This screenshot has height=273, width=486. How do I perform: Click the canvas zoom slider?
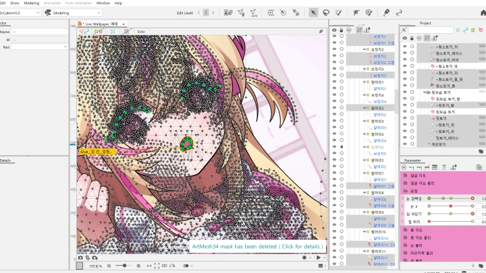pyautogui.click(x=124, y=266)
